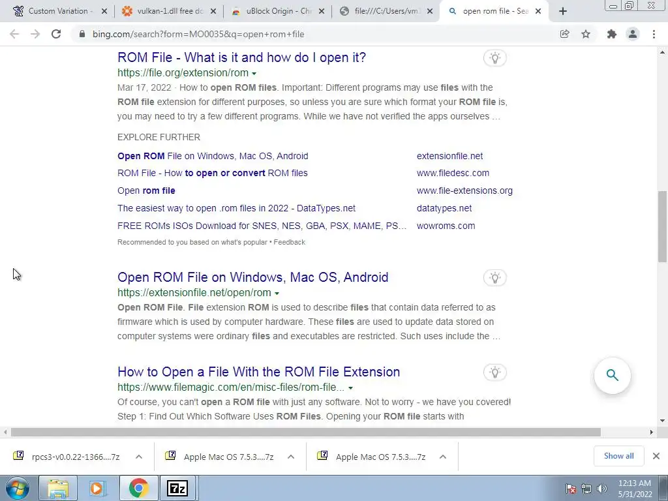Viewport: 668px width, 501px height.
Task: Click the www.filedesc.com link
Action: click(x=453, y=173)
